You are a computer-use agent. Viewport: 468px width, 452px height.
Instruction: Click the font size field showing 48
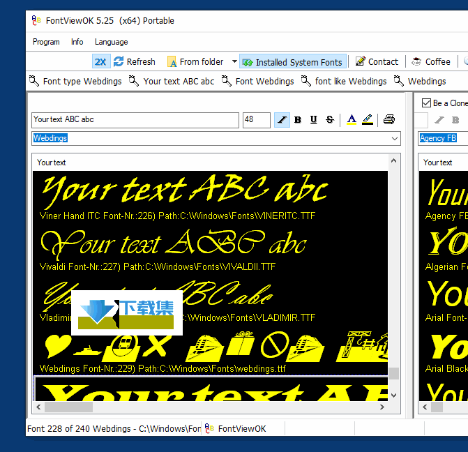pos(257,120)
